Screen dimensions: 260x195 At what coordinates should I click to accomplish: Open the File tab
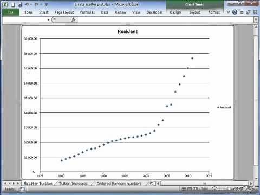point(11,12)
